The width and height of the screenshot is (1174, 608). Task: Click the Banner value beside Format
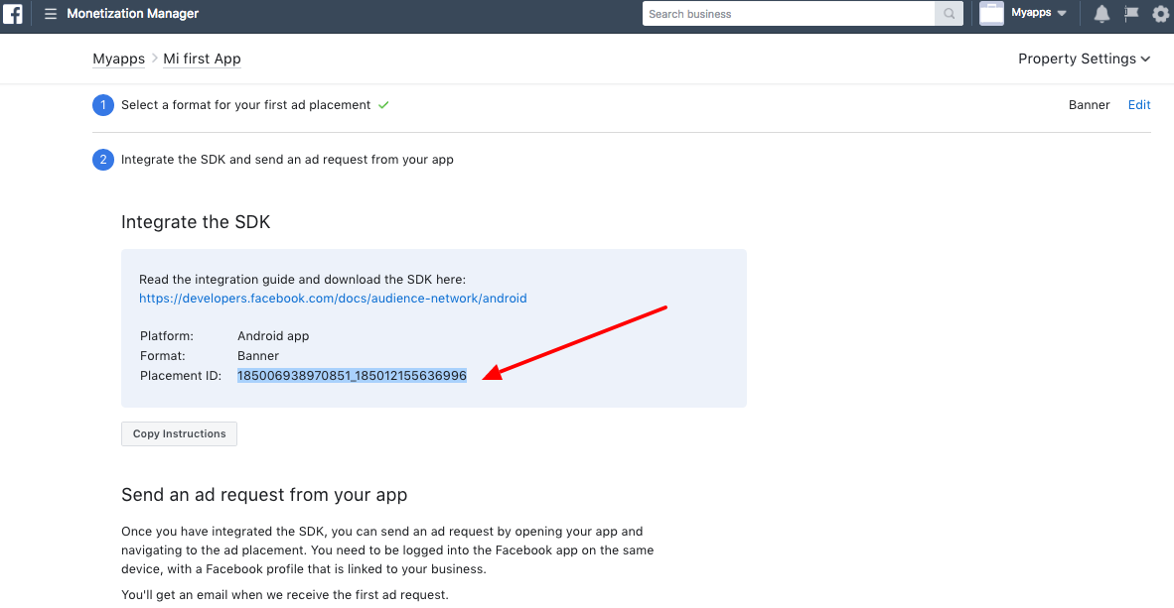258,356
